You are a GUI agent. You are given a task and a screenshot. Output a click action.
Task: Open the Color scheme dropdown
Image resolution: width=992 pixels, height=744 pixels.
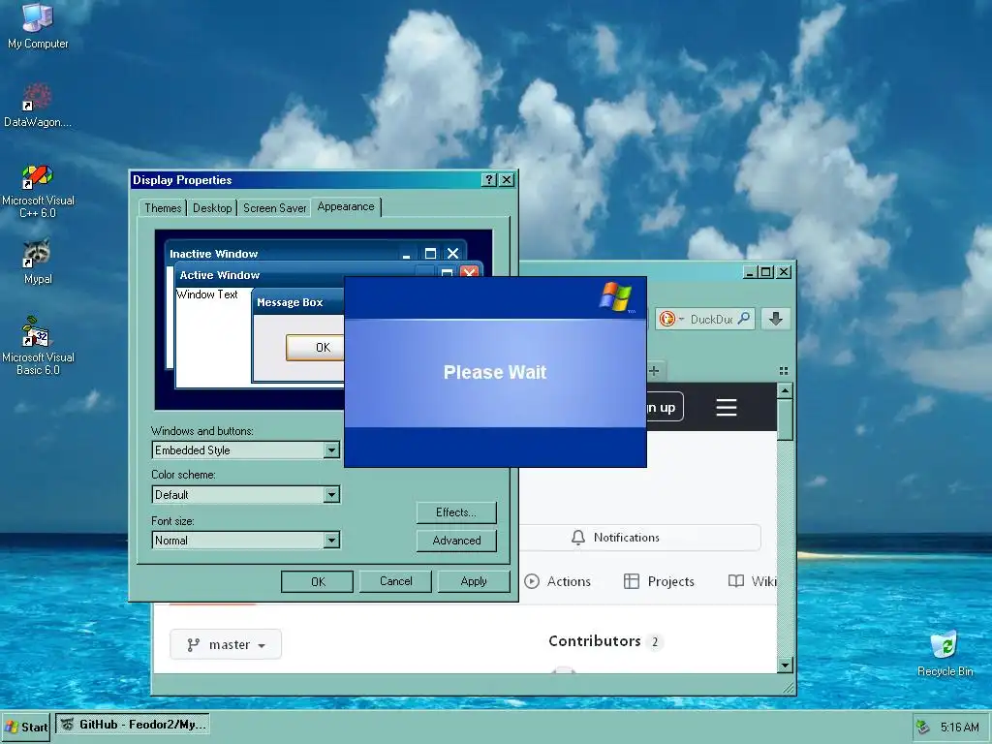point(331,494)
